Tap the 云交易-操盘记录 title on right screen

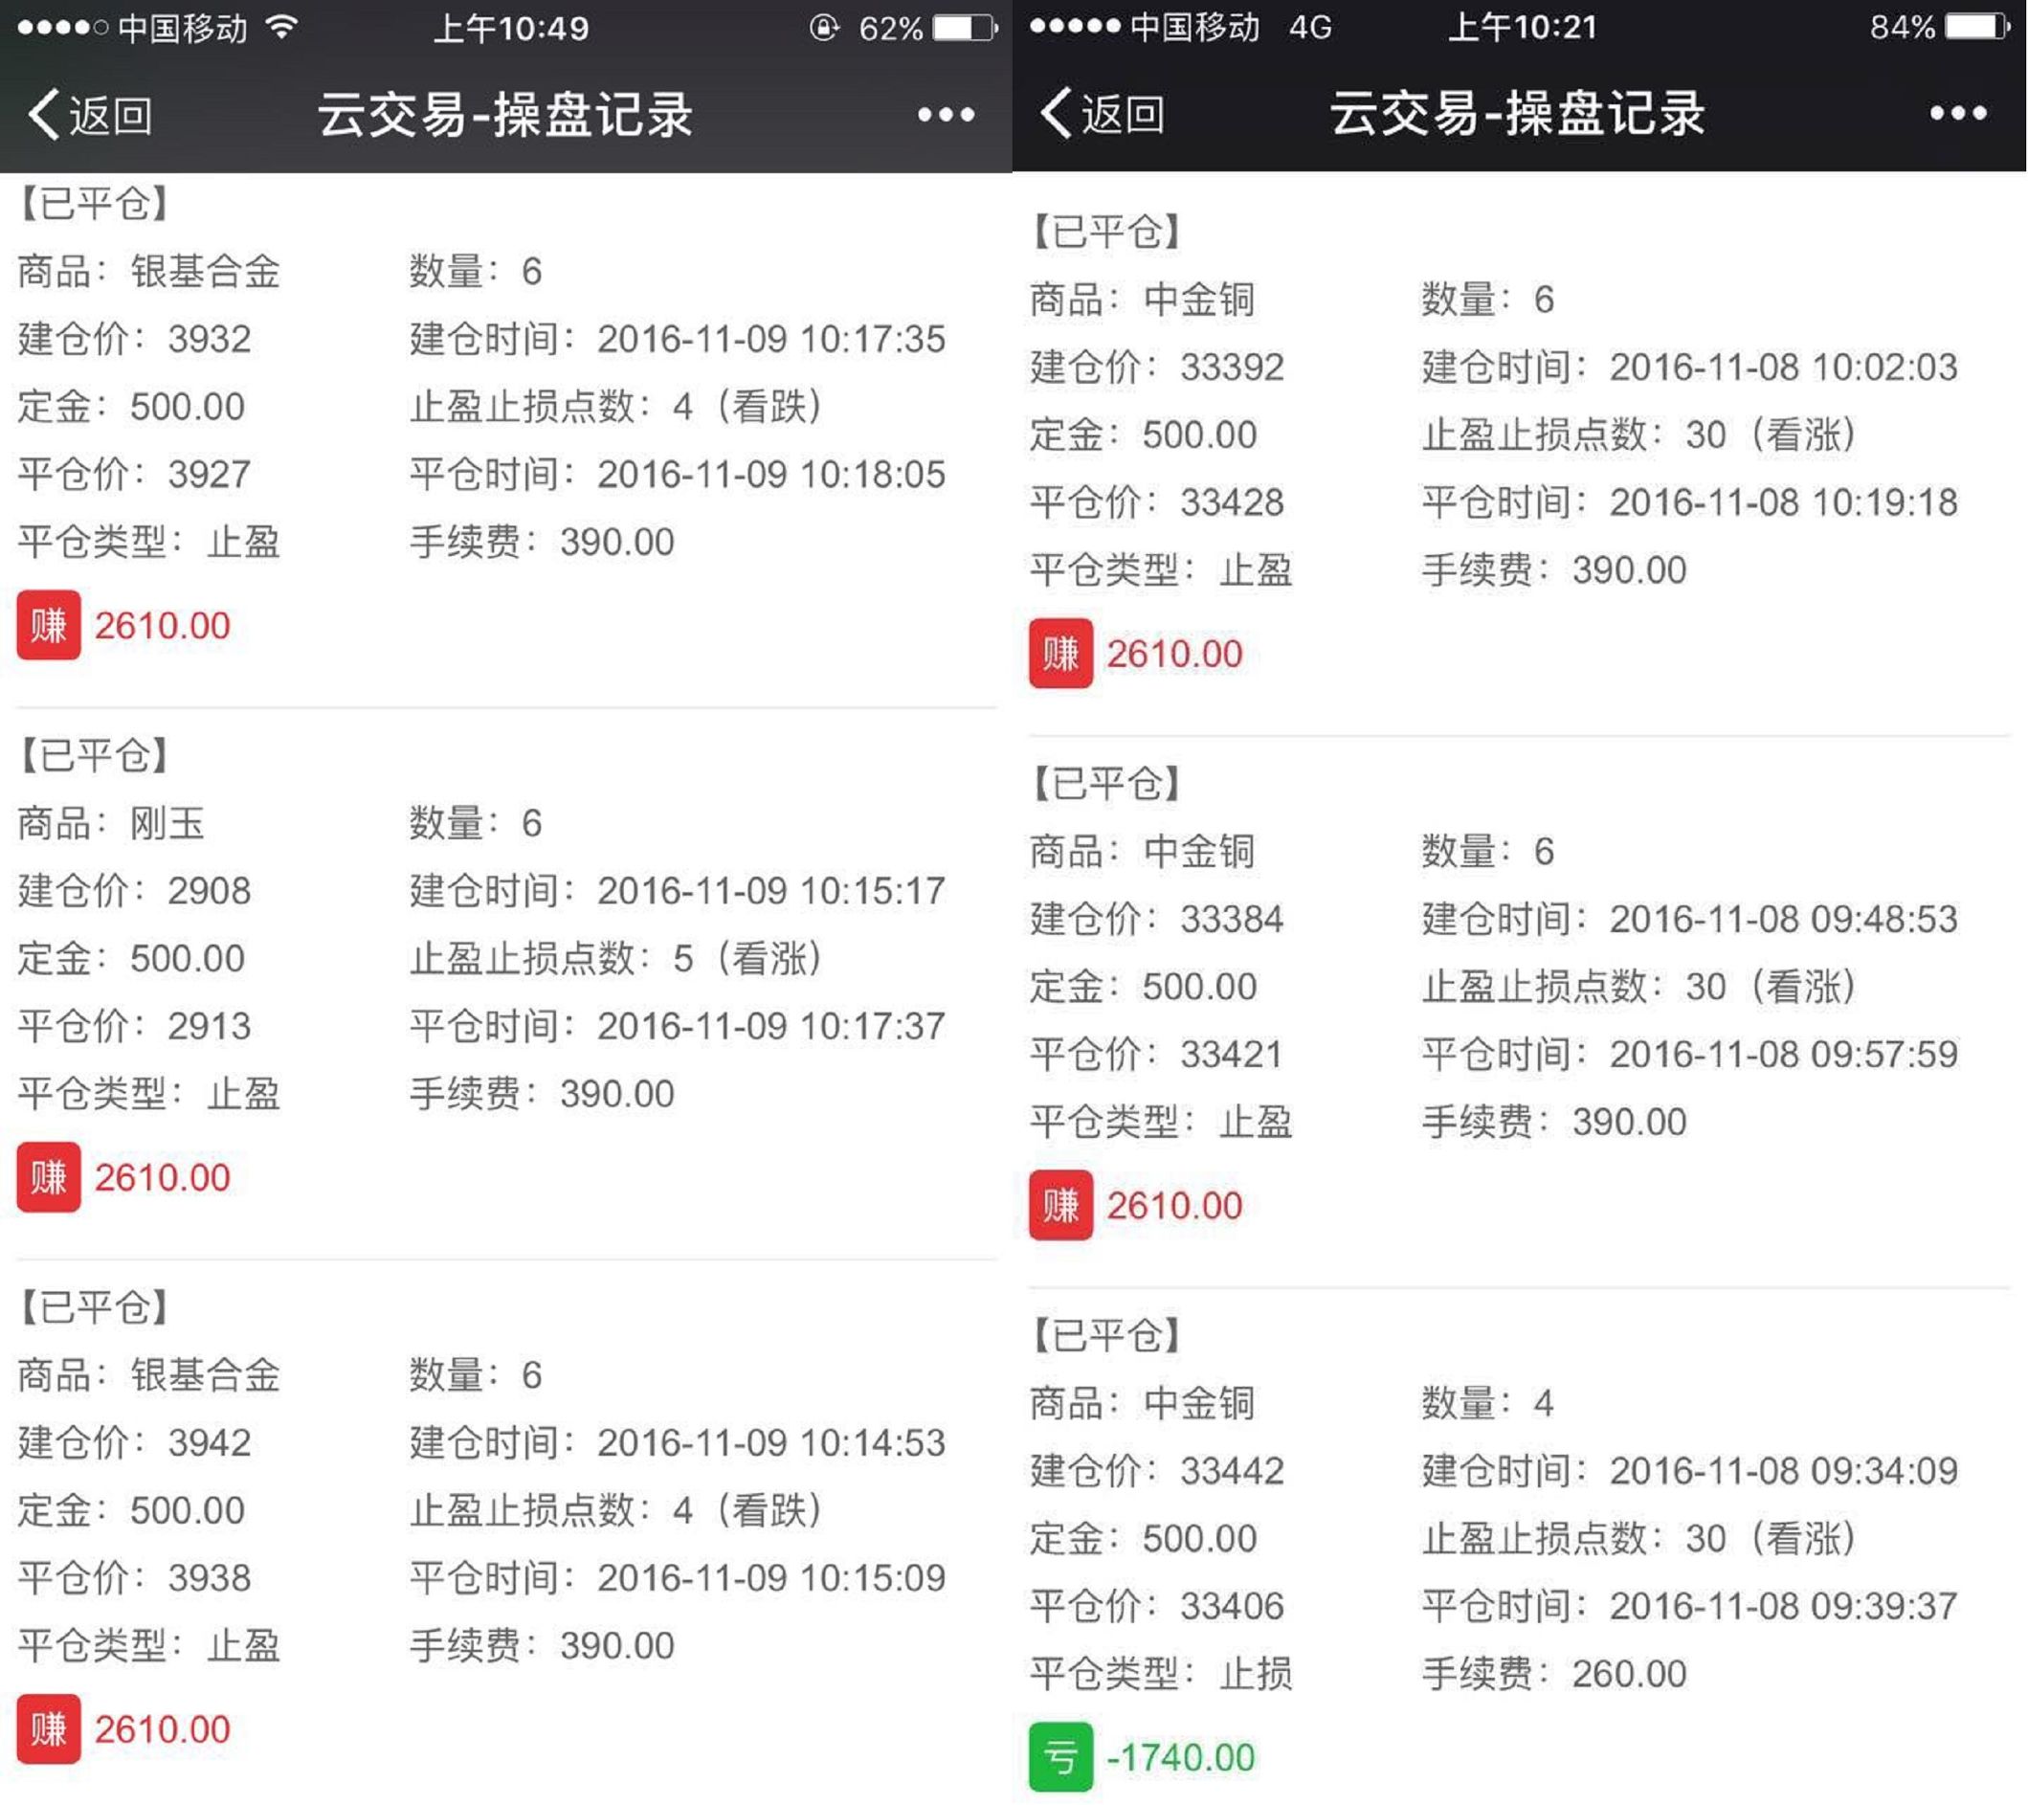click(1518, 112)
